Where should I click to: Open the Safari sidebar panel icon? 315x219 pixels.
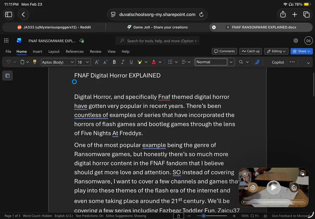pyautogui.click(x=8, y=14)
